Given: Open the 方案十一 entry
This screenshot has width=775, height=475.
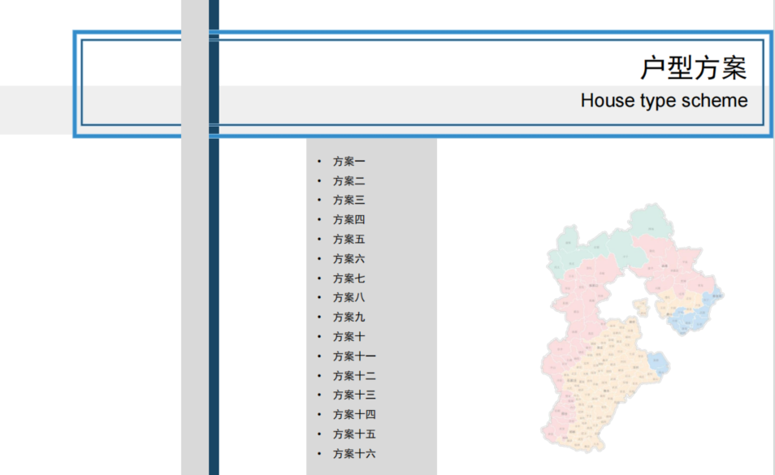Looking at the screenshot, I should 354,356.
